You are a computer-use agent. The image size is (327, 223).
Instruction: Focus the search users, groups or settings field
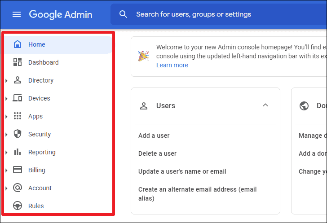coord(219,14)
